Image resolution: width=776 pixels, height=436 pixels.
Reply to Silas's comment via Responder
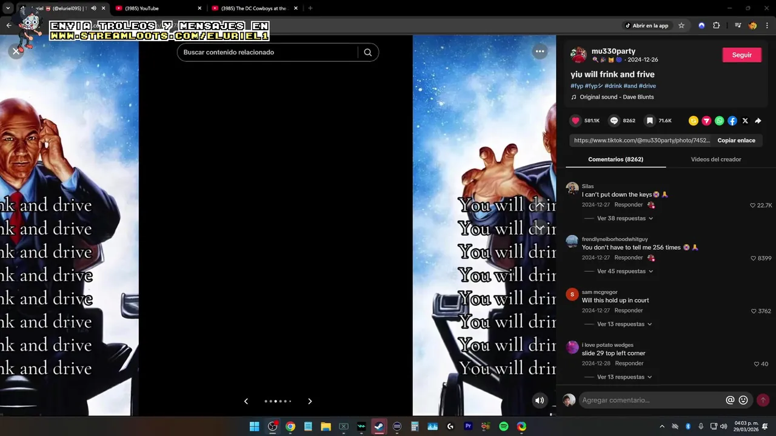[x=629, y=205]
